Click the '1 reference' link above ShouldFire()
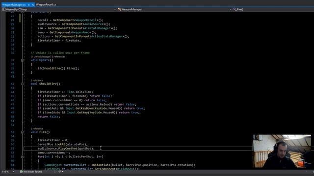Image resolution: width=314 pixels, height=176 pixels. [37, 80]
